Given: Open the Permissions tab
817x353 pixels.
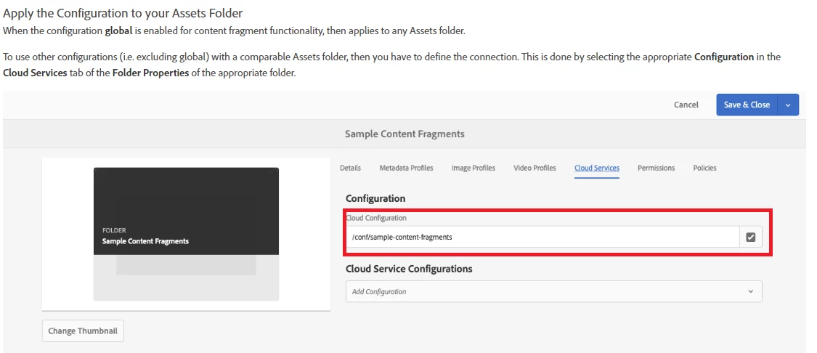Looking at the screenshot, I should (x=656, y=168).
